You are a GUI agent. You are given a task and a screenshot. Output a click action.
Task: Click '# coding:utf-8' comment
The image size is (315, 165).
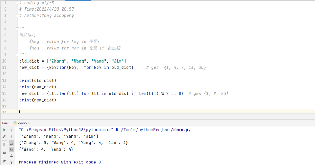37,3
